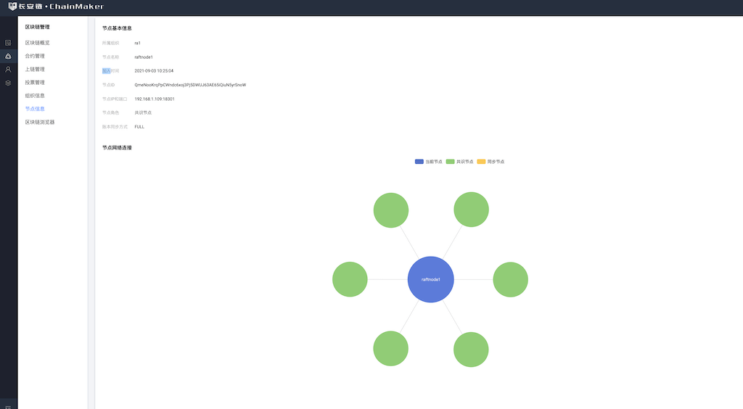Click the stacked layers sidebar icon
The width and height of the screenshot is (743, 409).
[8, 83]
